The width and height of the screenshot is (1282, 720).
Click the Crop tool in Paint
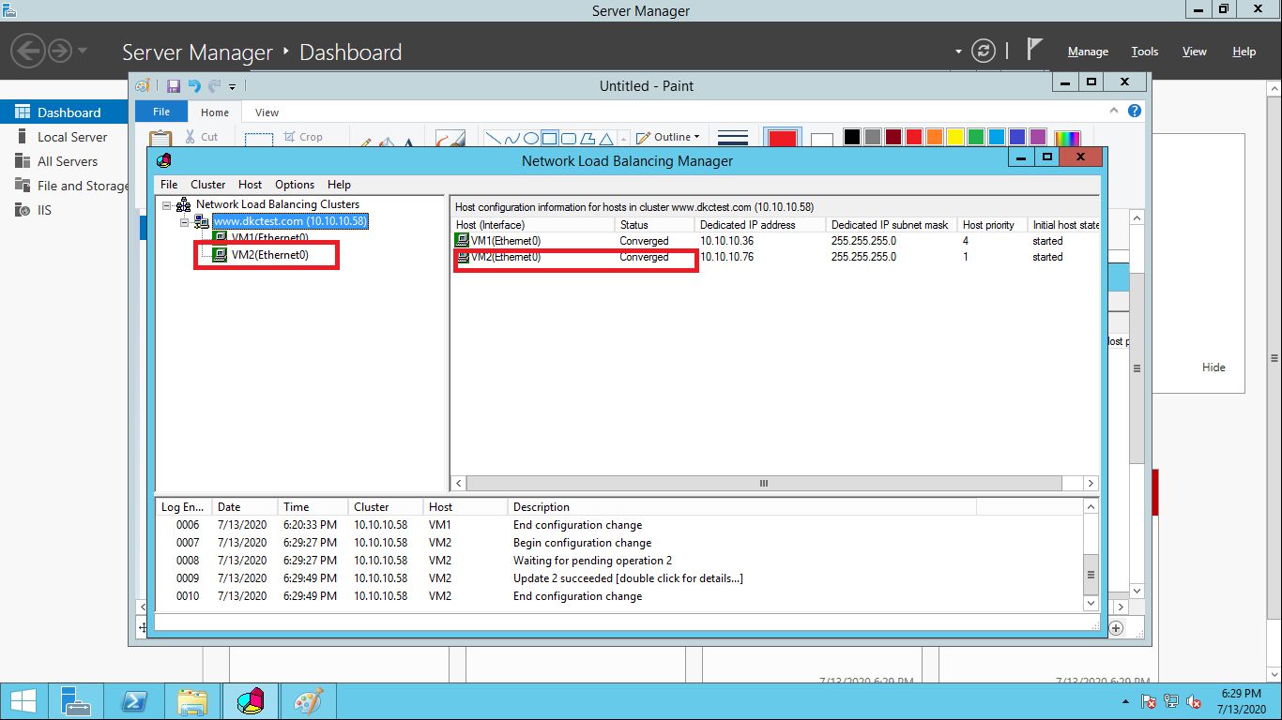tap(303, 137)
